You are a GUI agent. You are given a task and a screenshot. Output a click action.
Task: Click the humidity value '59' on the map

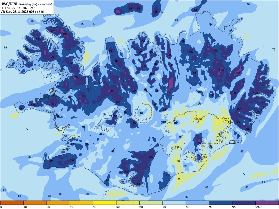coord(178,147)
